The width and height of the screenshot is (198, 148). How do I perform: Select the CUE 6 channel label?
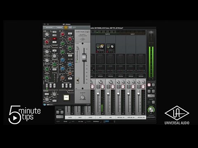(70, 118)
